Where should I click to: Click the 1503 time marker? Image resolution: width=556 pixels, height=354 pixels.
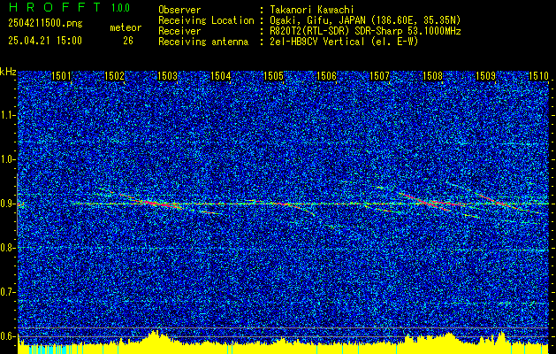point(167,75)
